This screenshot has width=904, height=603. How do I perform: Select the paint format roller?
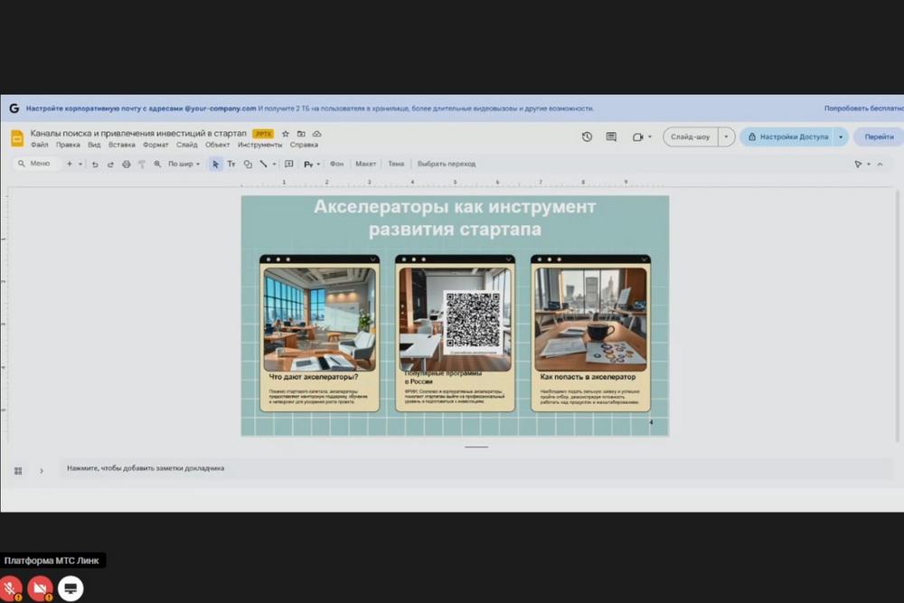142,165
